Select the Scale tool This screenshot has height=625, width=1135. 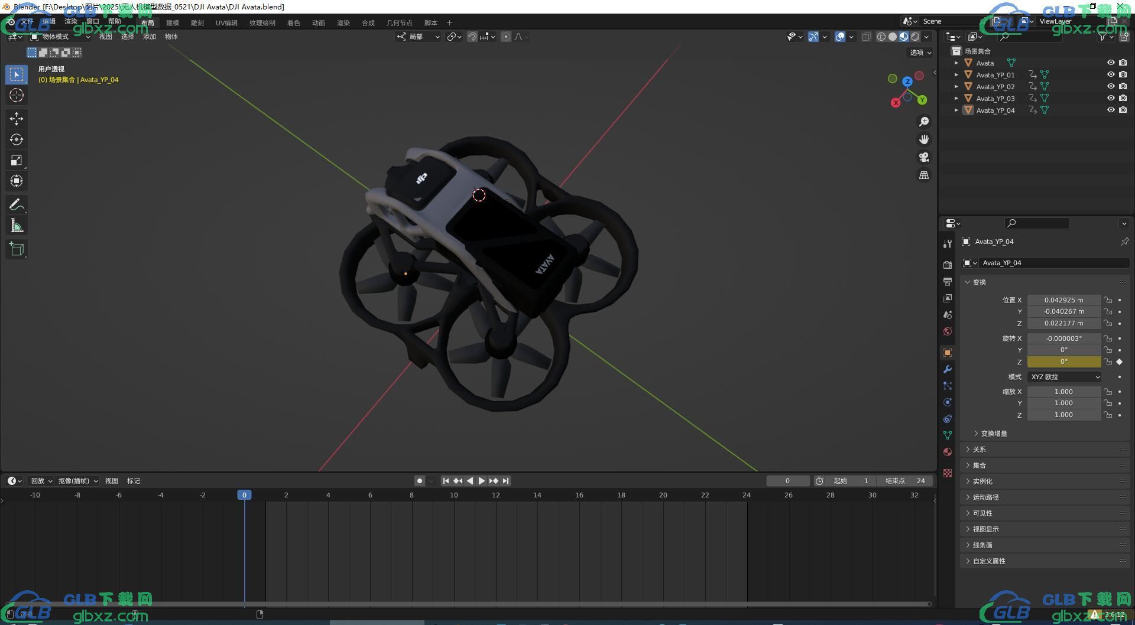(17, 160)
